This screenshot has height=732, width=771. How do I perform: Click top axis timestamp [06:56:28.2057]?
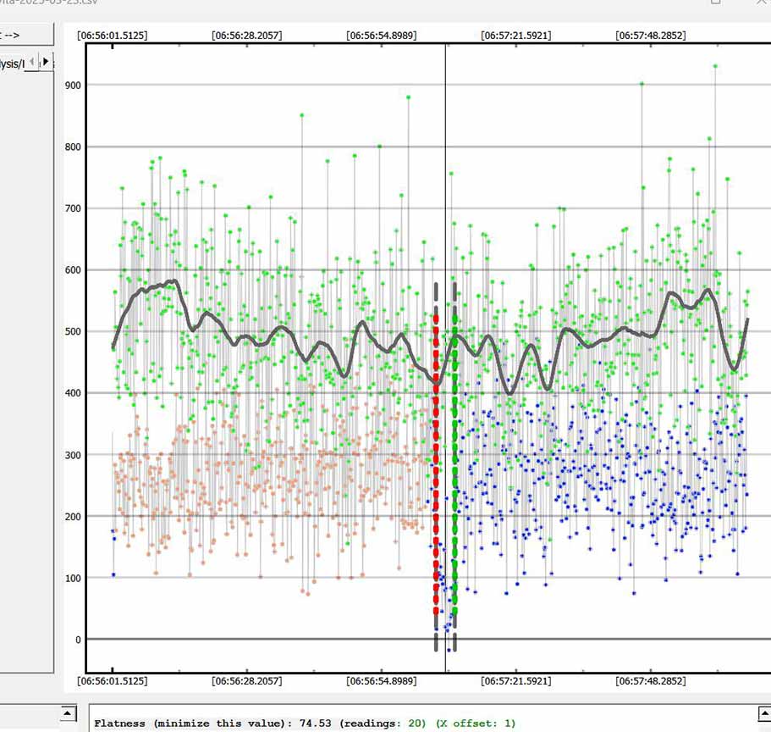(x=247, y=36)
